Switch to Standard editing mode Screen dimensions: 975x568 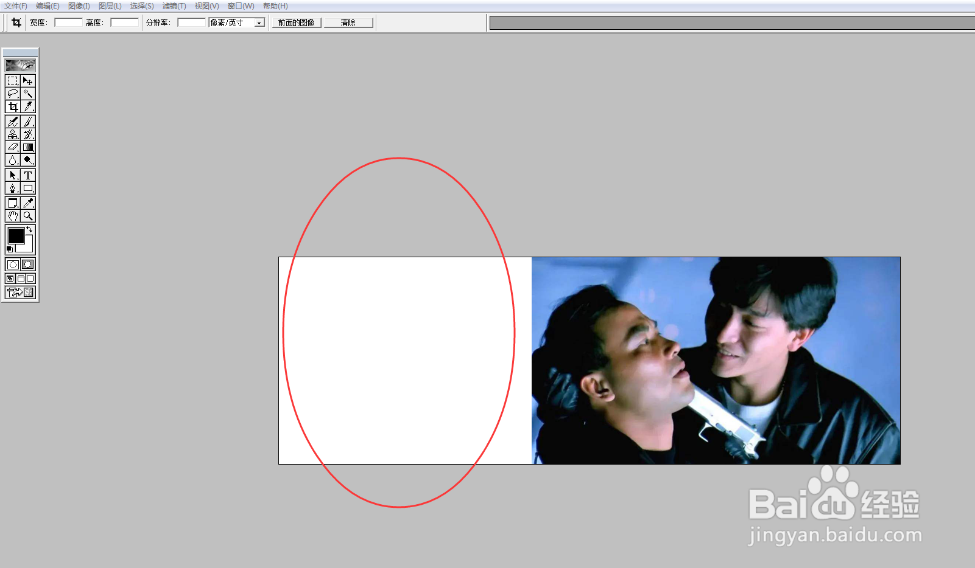(13, 265)
